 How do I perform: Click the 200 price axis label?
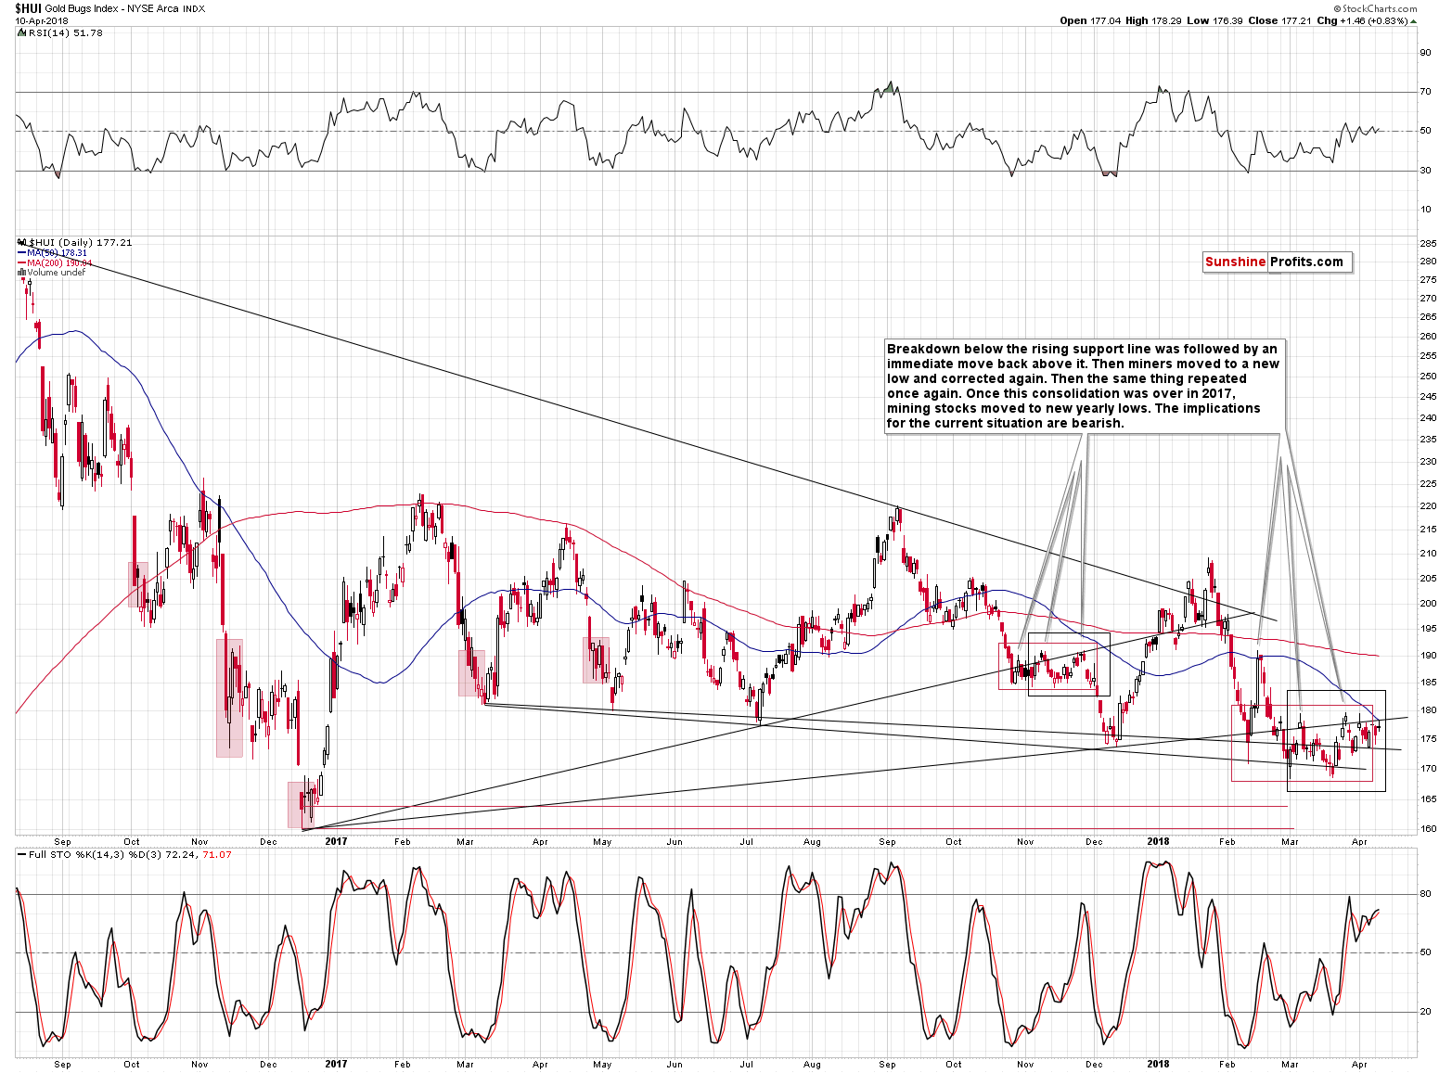click(1428, 603)
